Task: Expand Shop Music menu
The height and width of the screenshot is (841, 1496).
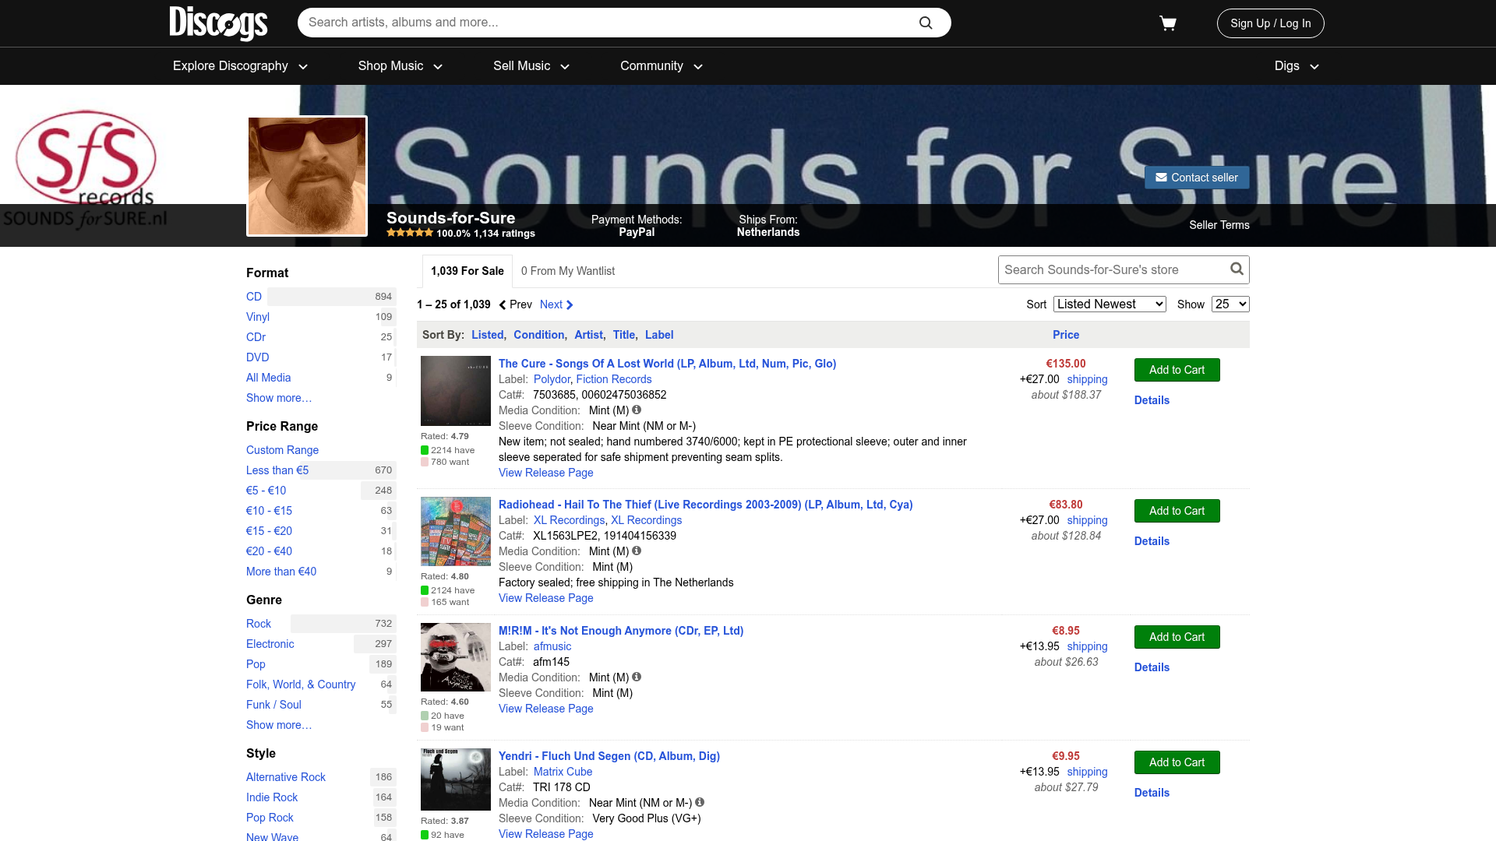Action: [x=400, y=66]
